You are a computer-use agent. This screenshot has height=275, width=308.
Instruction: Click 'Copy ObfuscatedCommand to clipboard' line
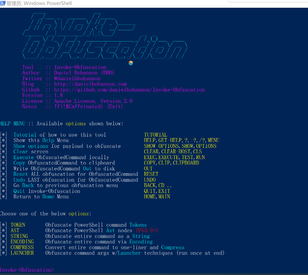[x=64, y=163]
